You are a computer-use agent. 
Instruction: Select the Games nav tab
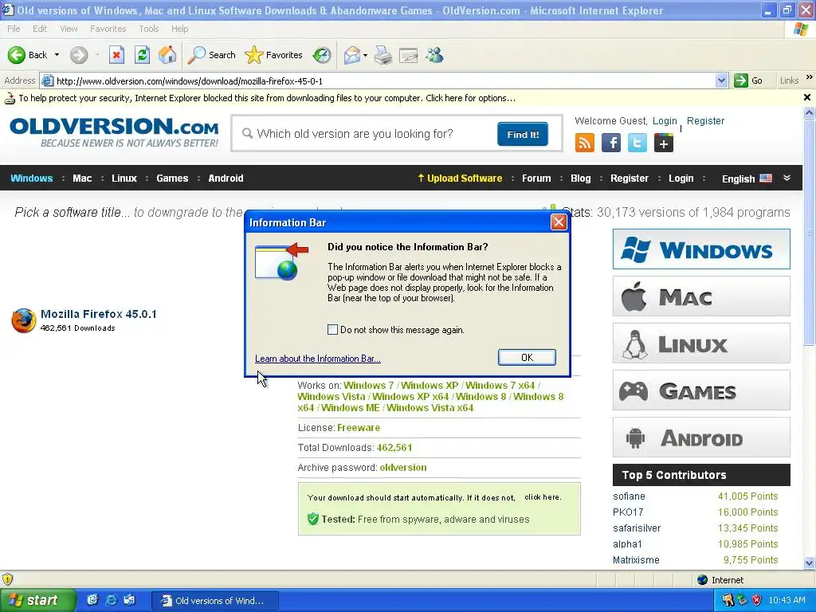172,178
